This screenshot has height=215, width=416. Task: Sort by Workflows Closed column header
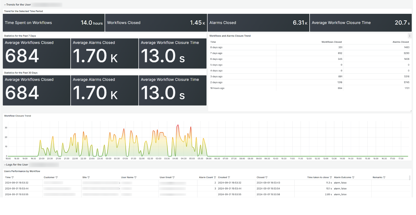pos(331,42)
